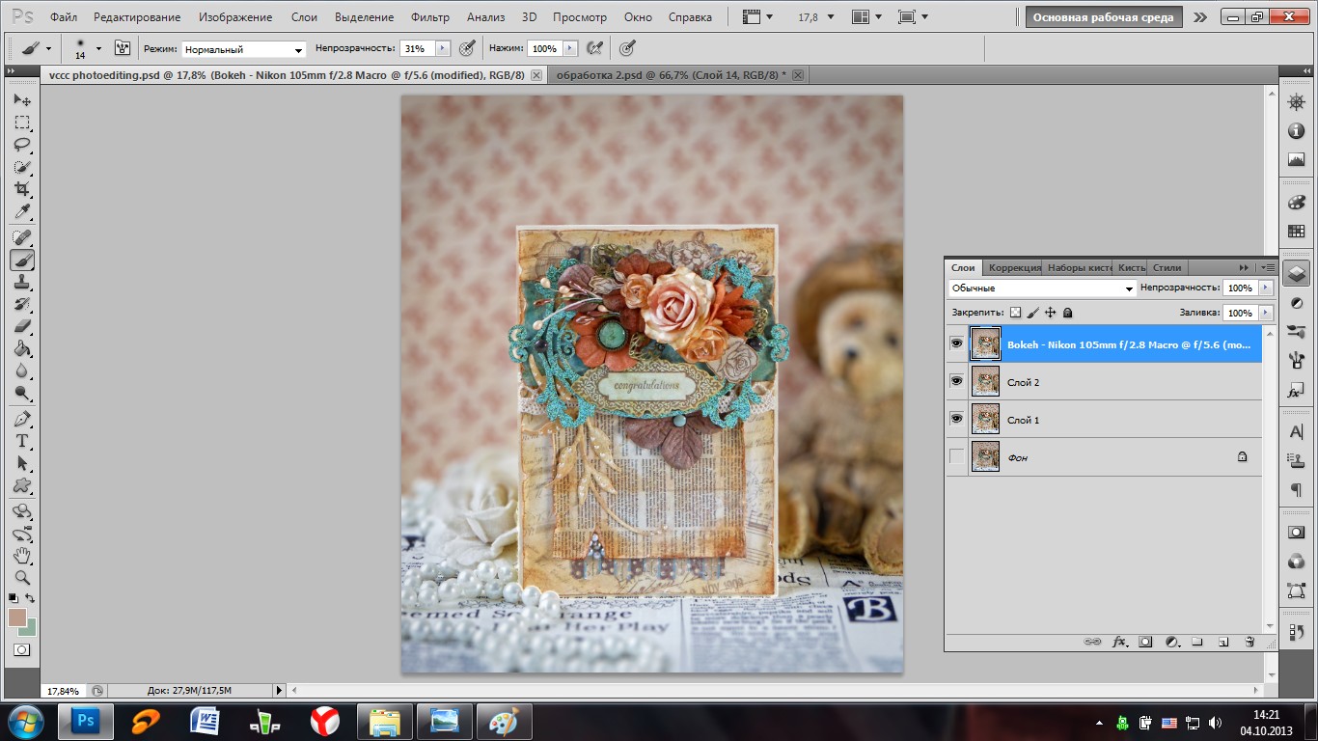The image size is (1318, 741).
Task: Select the Dodge tool
Action: (22, 393)
